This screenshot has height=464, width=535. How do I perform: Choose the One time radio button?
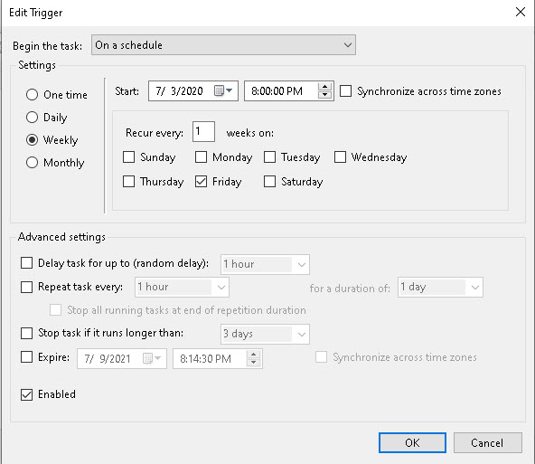click(32, 95)
